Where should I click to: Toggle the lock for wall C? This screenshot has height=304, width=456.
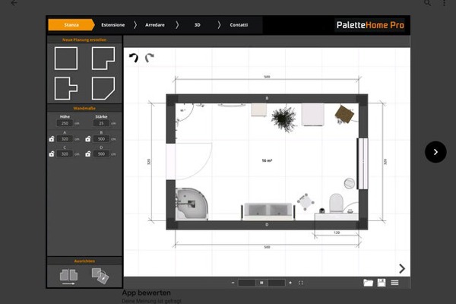coord(52,154)
